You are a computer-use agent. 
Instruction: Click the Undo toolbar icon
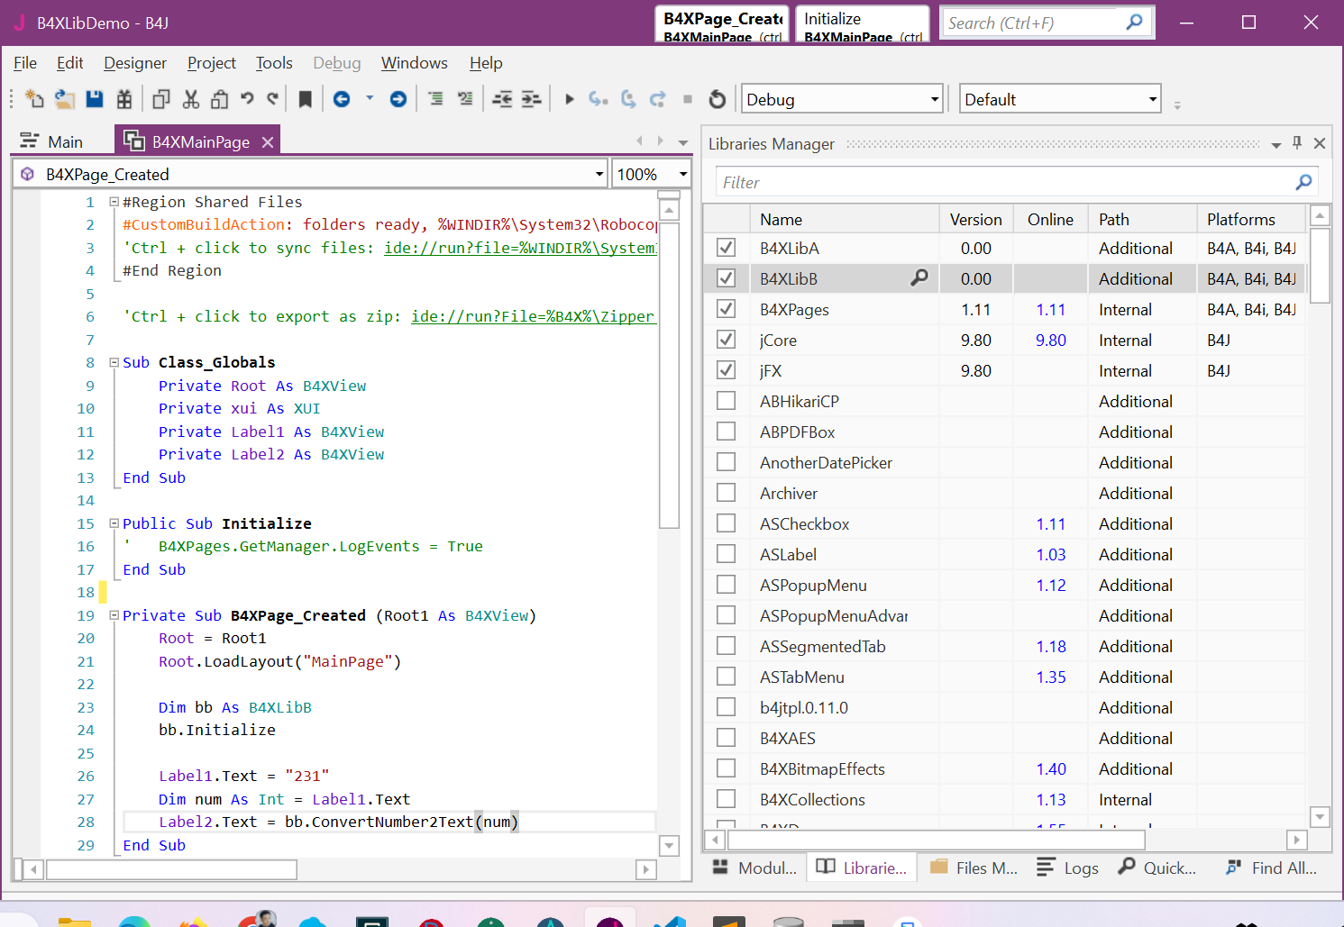[247, 99]
